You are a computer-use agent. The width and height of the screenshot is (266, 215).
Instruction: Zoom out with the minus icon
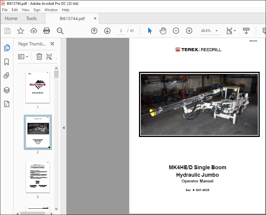176,31
